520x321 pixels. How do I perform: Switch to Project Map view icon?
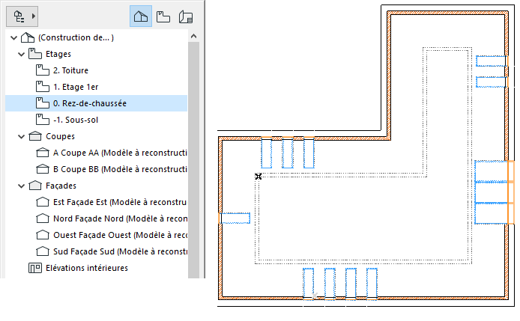(x=141, y=16)
